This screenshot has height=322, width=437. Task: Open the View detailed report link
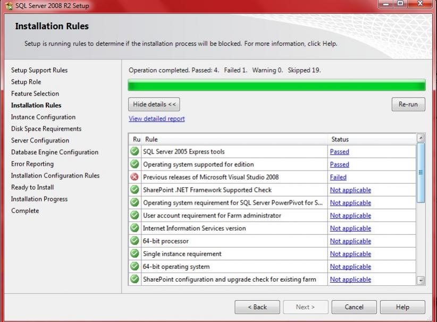(x=157, y=118)
